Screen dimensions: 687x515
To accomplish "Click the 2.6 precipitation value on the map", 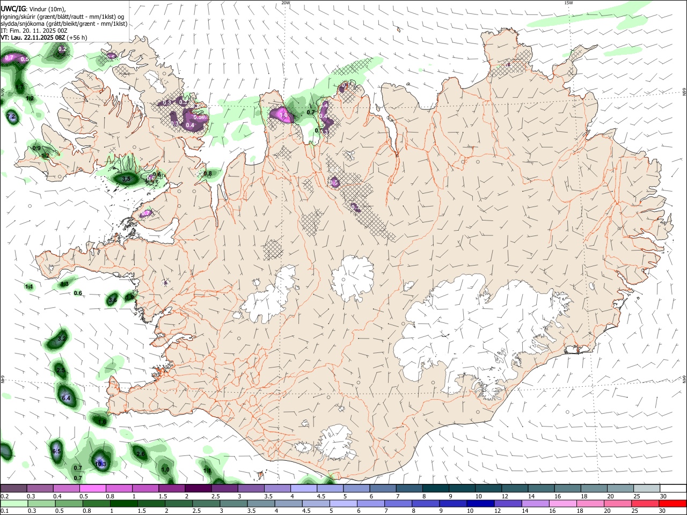I will click(141, 454).
